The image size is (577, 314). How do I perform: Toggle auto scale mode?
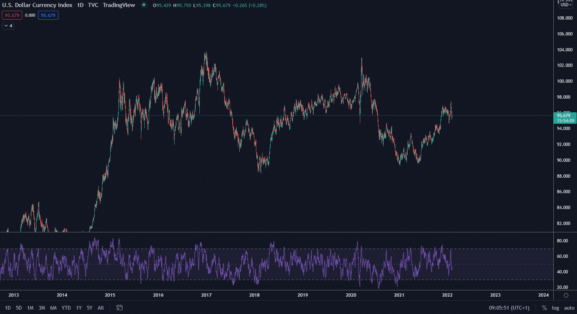pyautogui.click(x=569, y=308)
